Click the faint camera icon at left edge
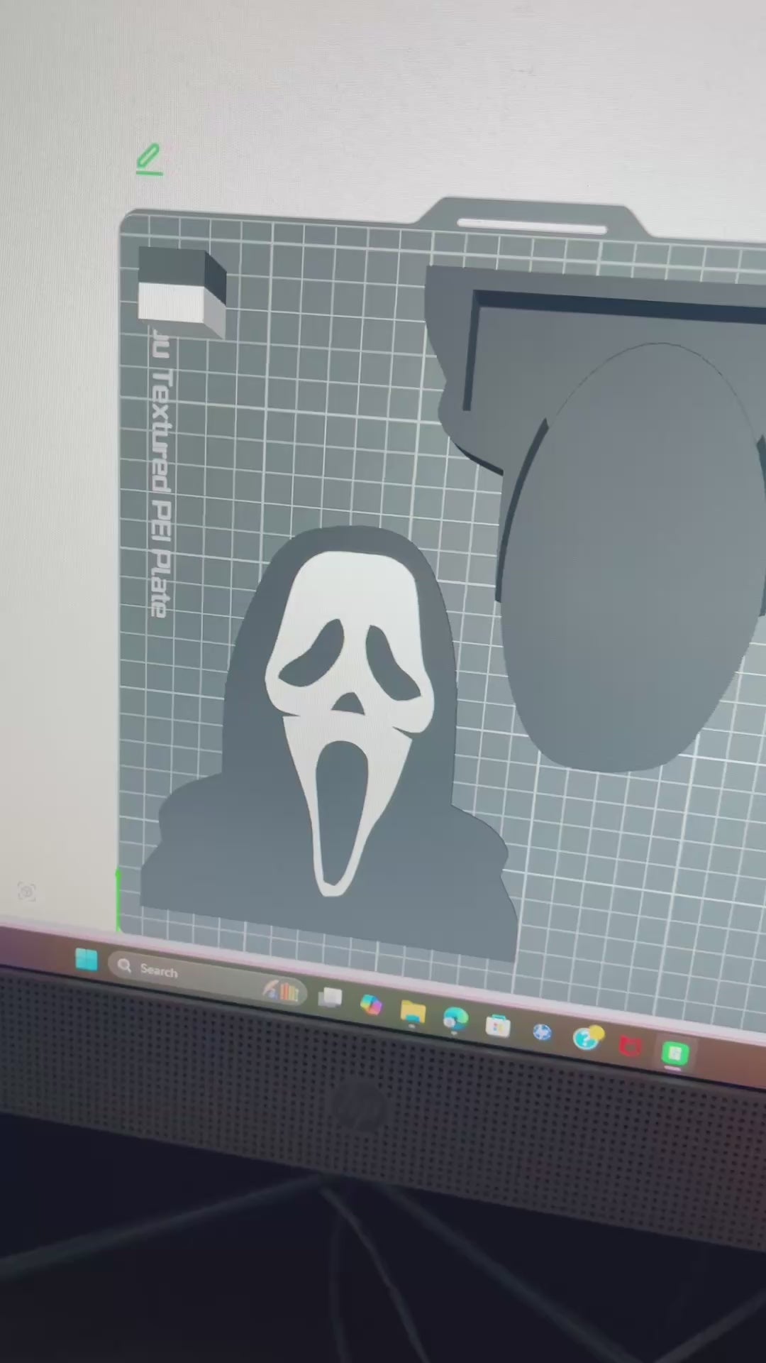 click(26, 892)
